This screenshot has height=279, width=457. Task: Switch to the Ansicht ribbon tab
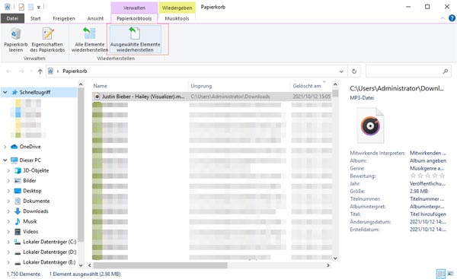tap(95, 18)
